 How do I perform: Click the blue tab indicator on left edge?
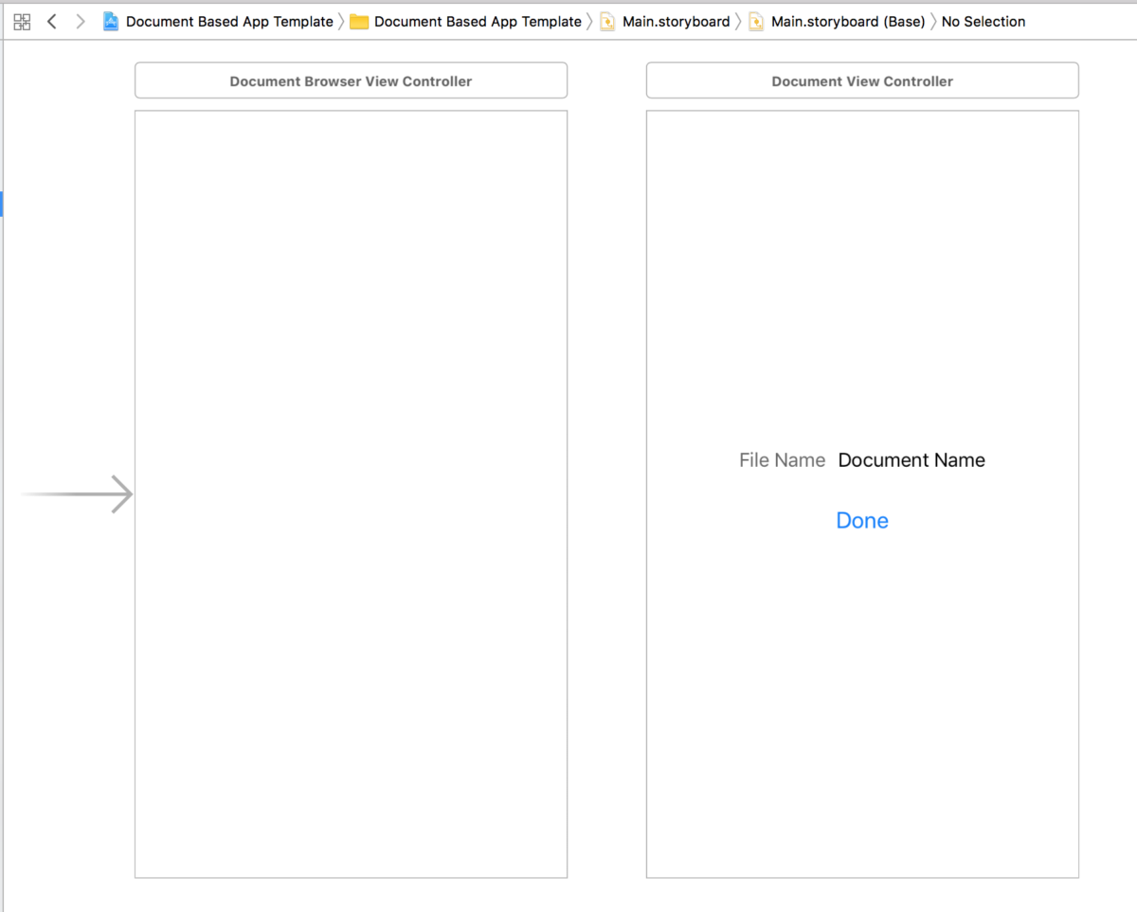coord(2,204)
